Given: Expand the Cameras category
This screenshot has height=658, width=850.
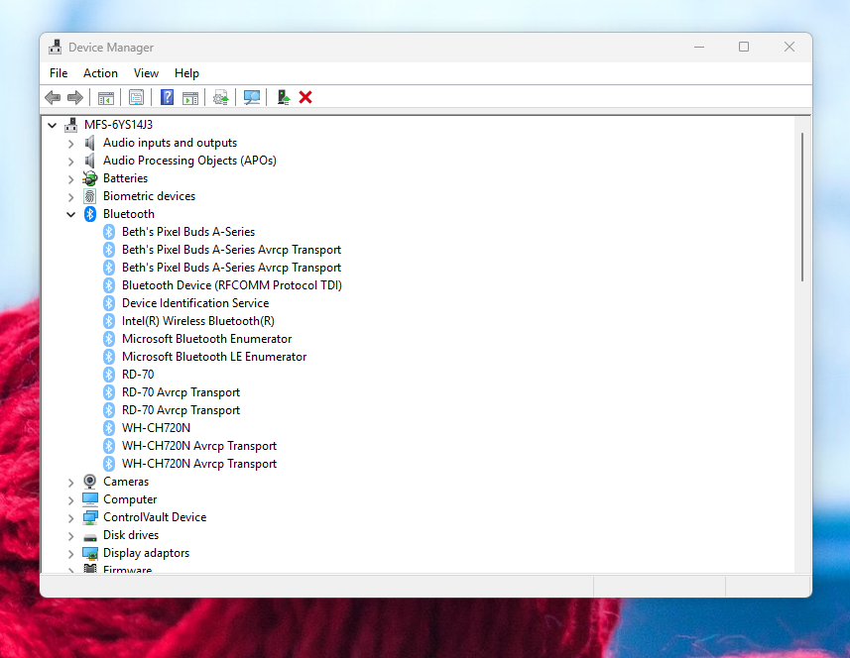Looking at the screenshot, I should 71,483.
